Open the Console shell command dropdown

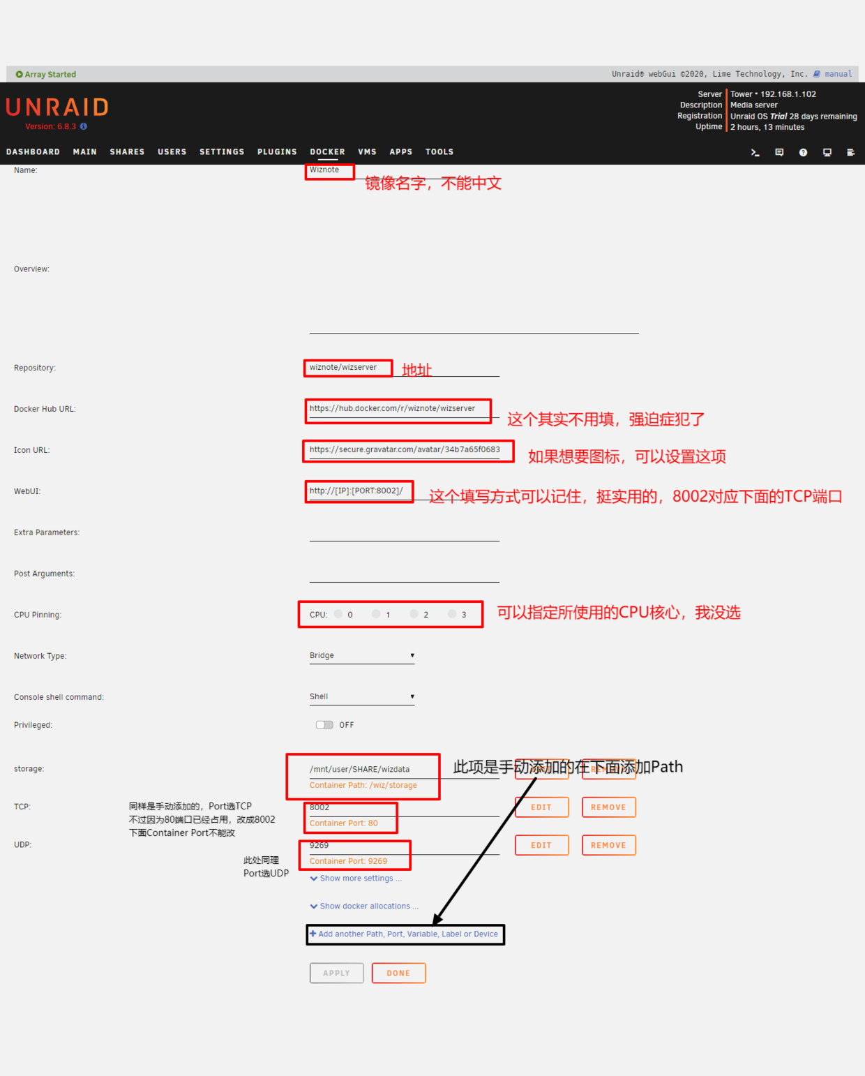click(362, 697)
